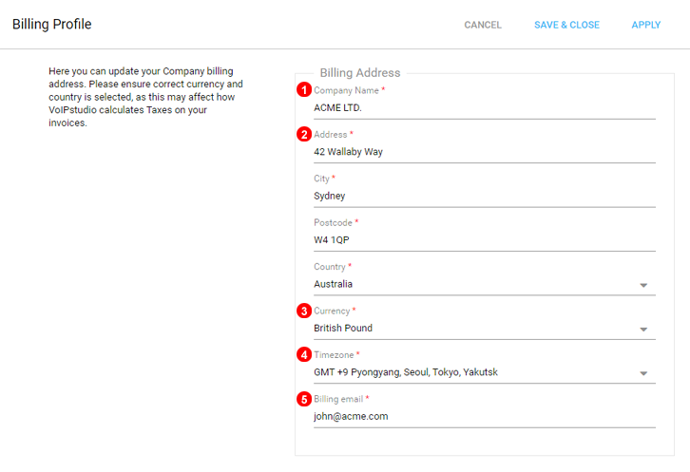Click the Company Name field with ACME LTD.
690x472 pixels.
click(485, 108)
